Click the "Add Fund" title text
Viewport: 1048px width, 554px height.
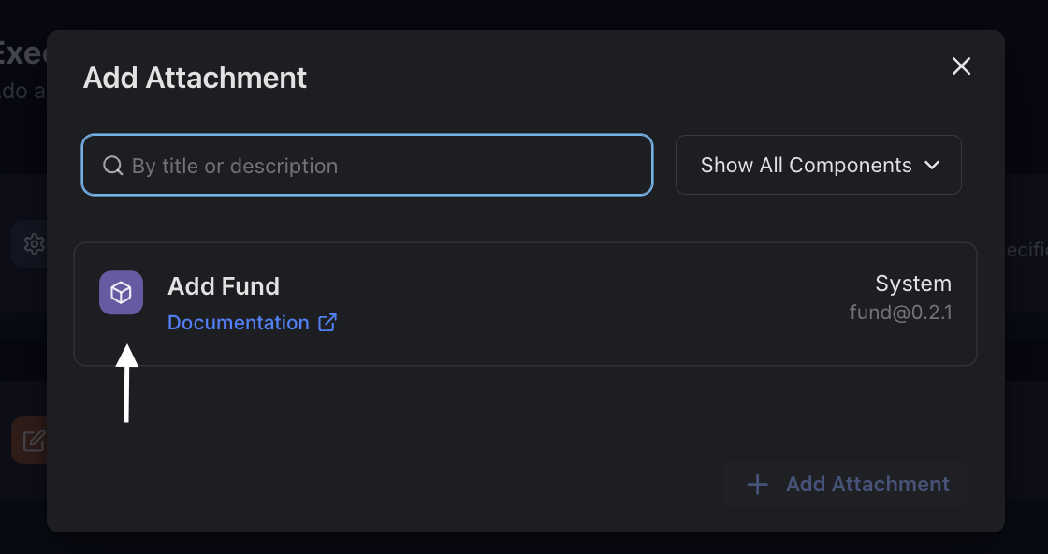(224, 286)
